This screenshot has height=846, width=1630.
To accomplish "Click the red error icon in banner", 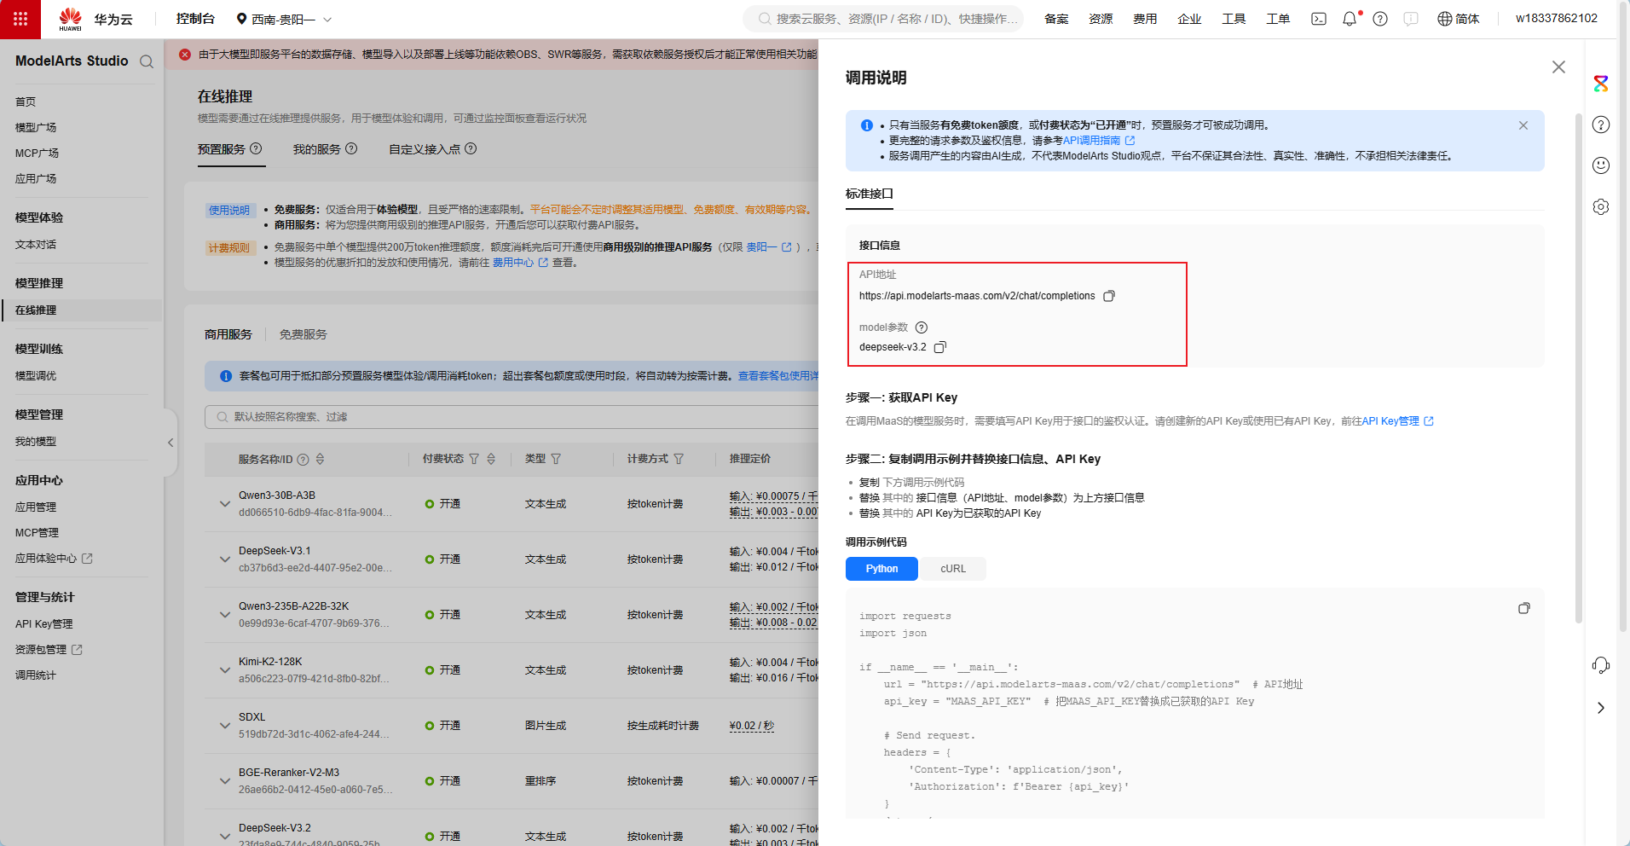I will 185,54.
